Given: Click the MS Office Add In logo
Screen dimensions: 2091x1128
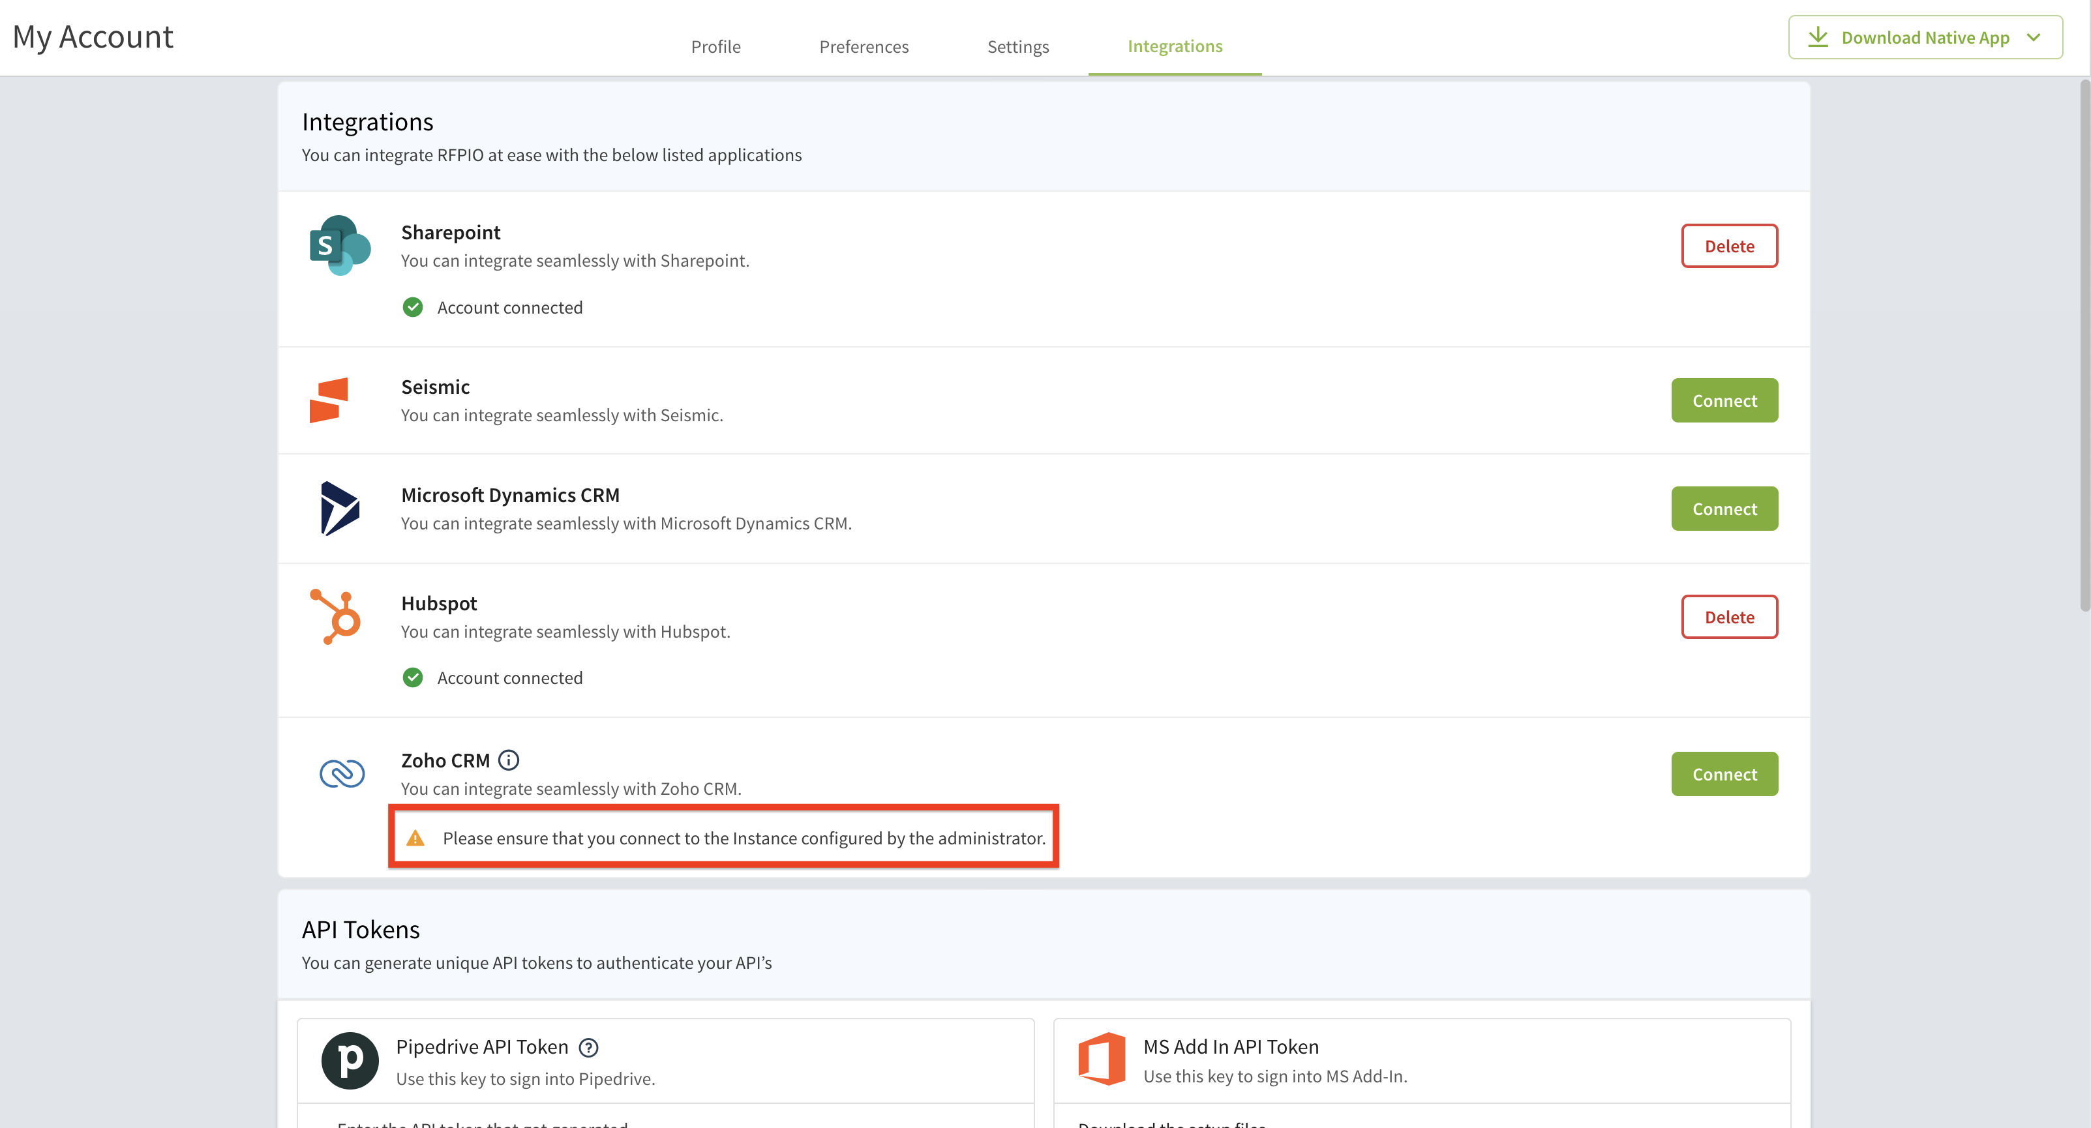Looking at the screenshot, I should [x=1102, y=1058].
